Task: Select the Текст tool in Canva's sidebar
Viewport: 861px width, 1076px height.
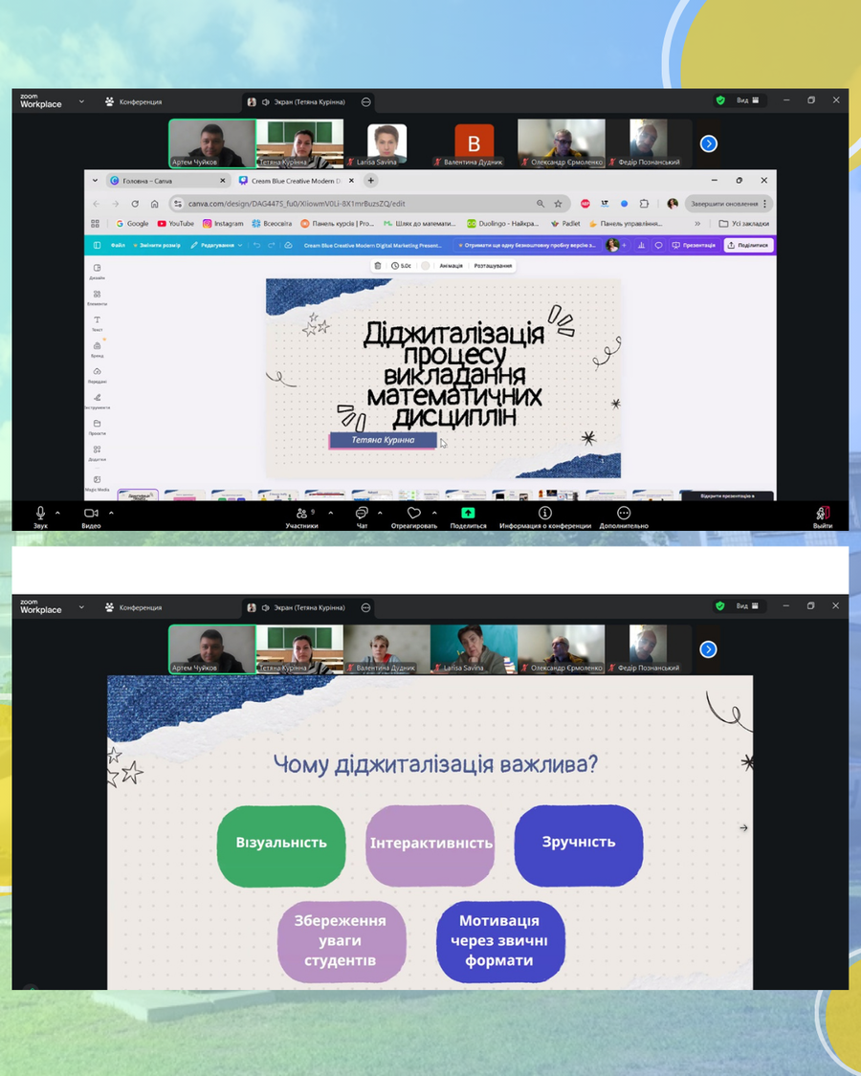Action: tap(98, 321)
